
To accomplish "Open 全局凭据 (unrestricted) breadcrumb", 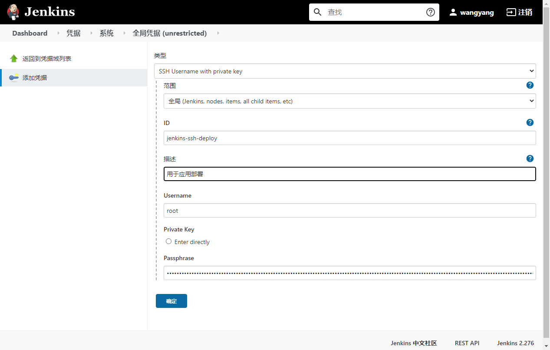I will tap(170, 33).
